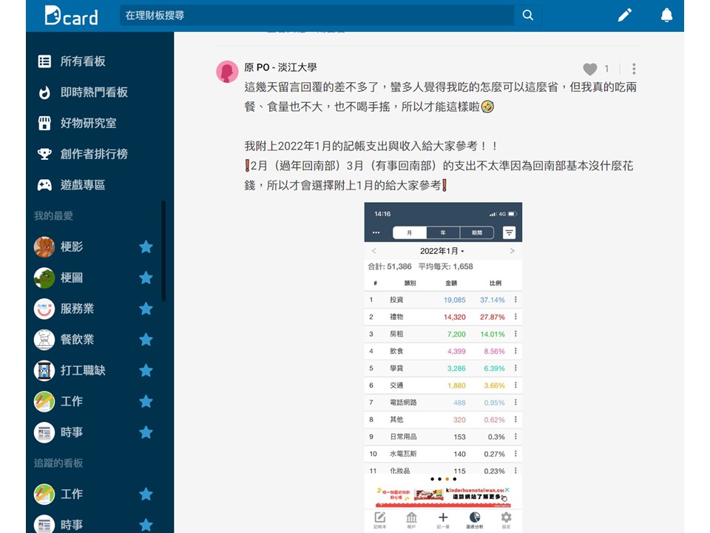This screenshot has height=533, width=710.
Task: Toggle the favorite star next to 梗圖
Action: click(x=146, y=278)
